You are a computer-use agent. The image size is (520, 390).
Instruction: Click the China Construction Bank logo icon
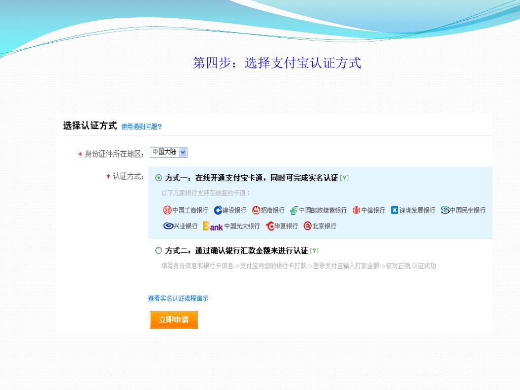point(218,210)
